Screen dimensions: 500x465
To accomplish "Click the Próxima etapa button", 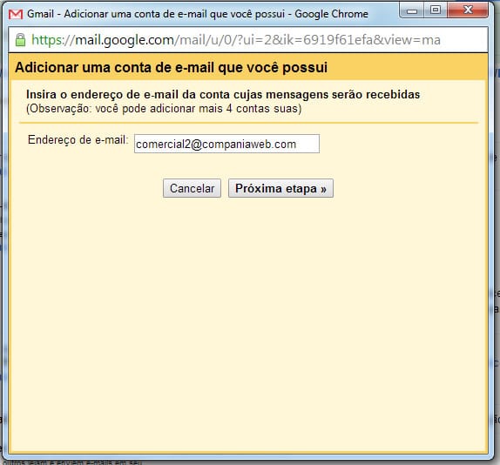I will click(x=280, y=188).
